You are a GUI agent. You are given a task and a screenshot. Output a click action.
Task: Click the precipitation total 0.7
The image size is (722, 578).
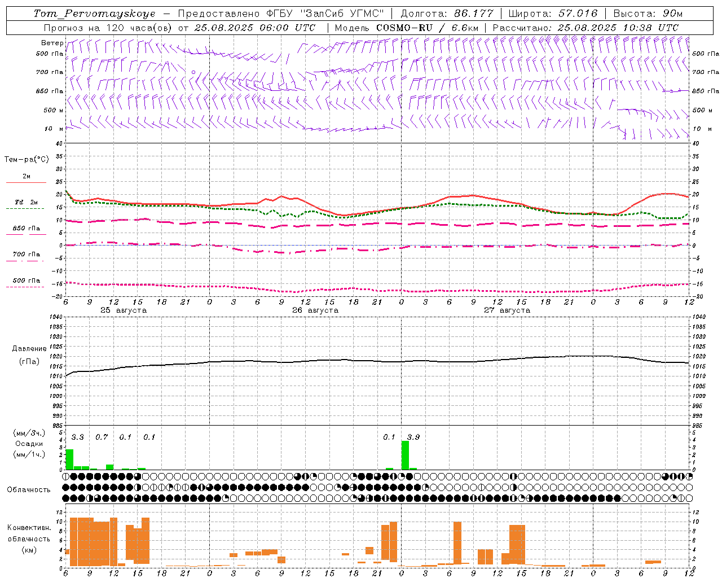102,437
